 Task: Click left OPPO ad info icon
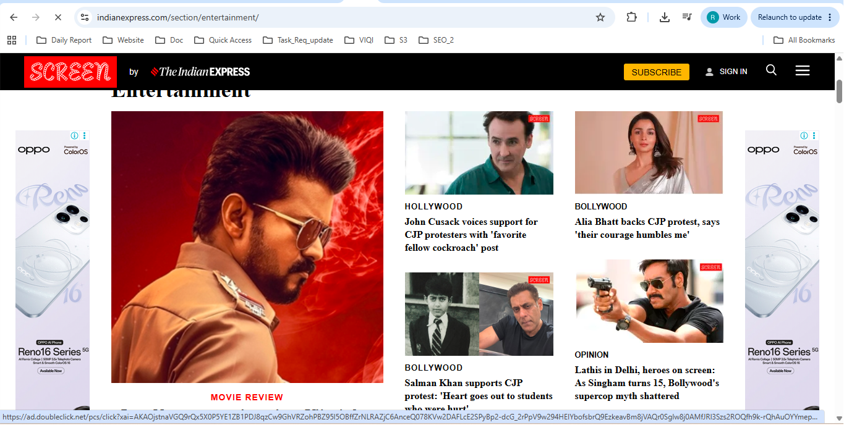coord(74,135)
